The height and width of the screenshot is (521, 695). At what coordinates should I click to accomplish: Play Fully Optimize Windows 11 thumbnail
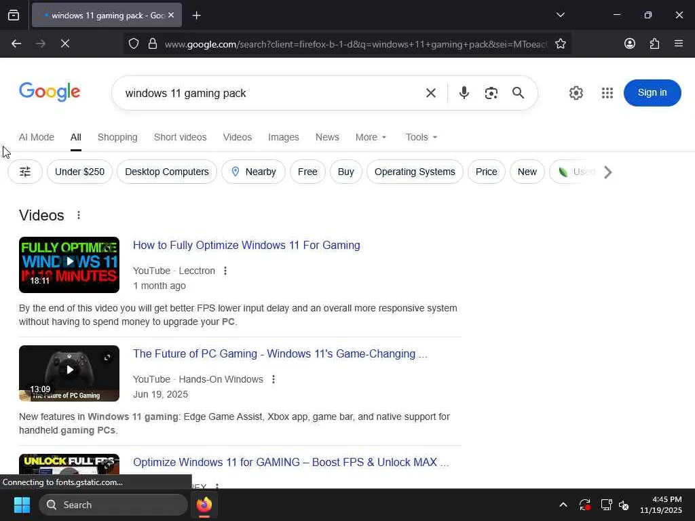pyautogui.click(x=69, y=265)
